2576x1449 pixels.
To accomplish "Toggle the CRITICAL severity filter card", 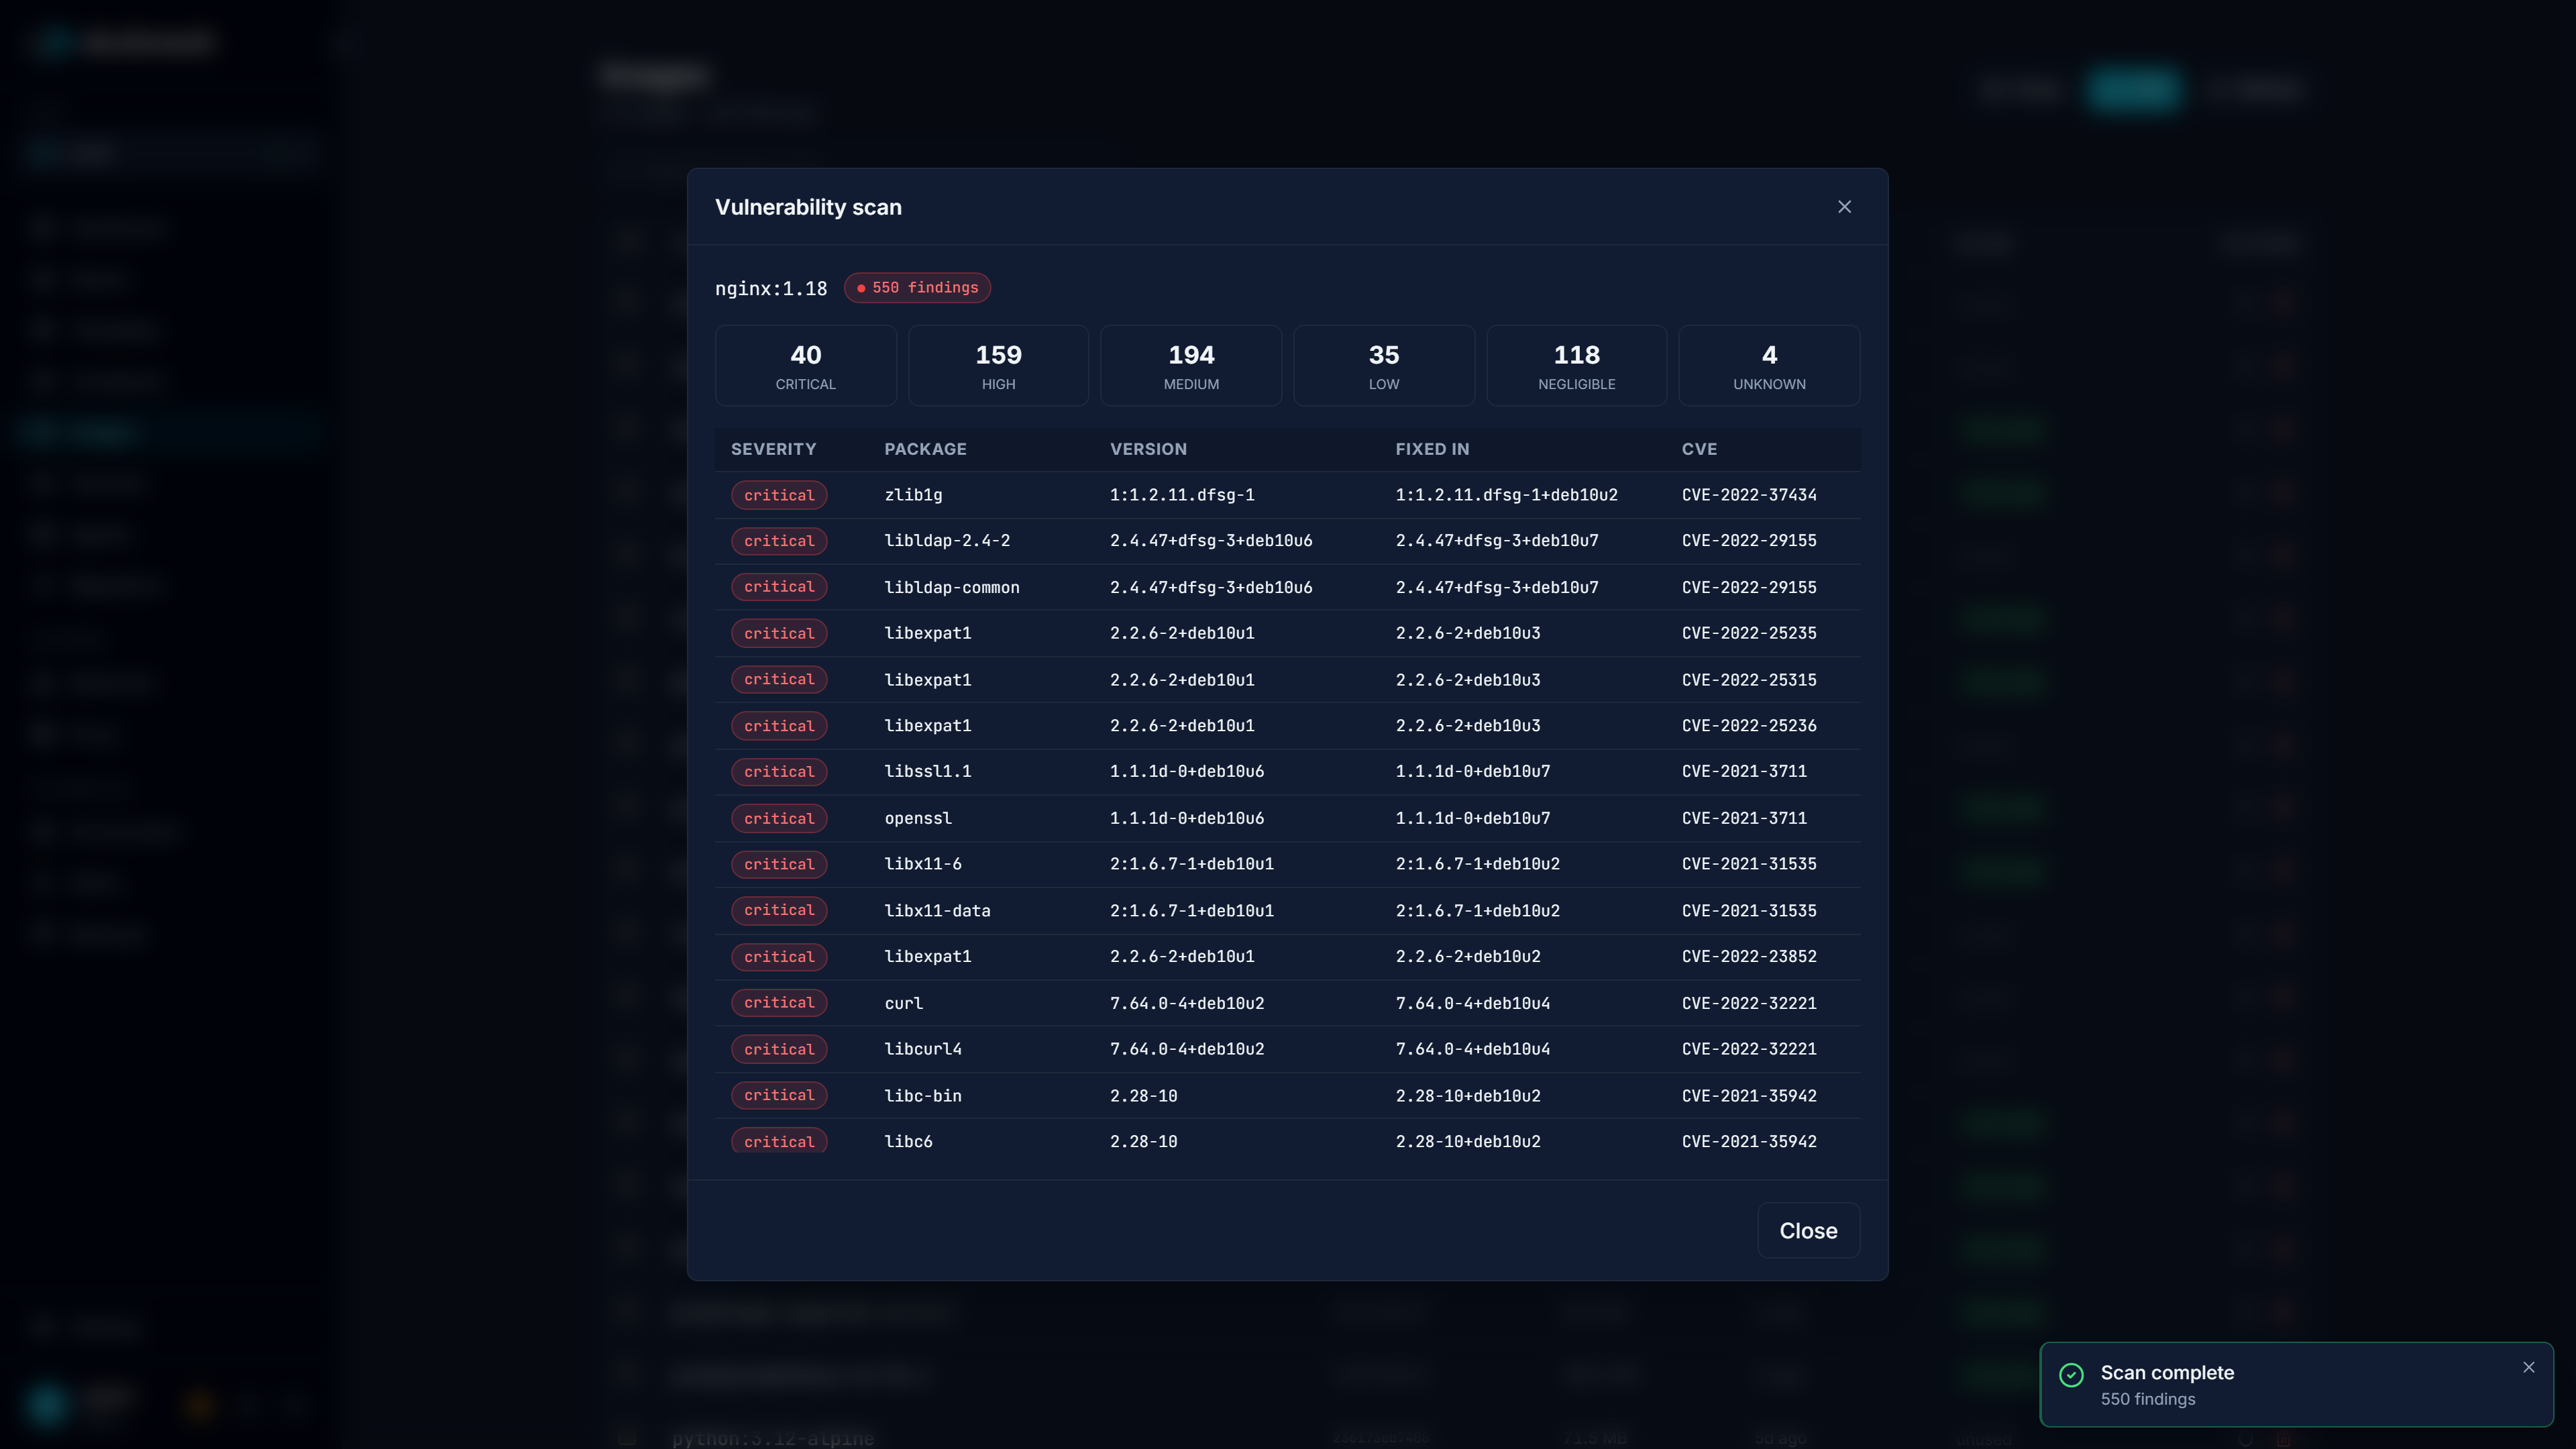I will point(805,365).
